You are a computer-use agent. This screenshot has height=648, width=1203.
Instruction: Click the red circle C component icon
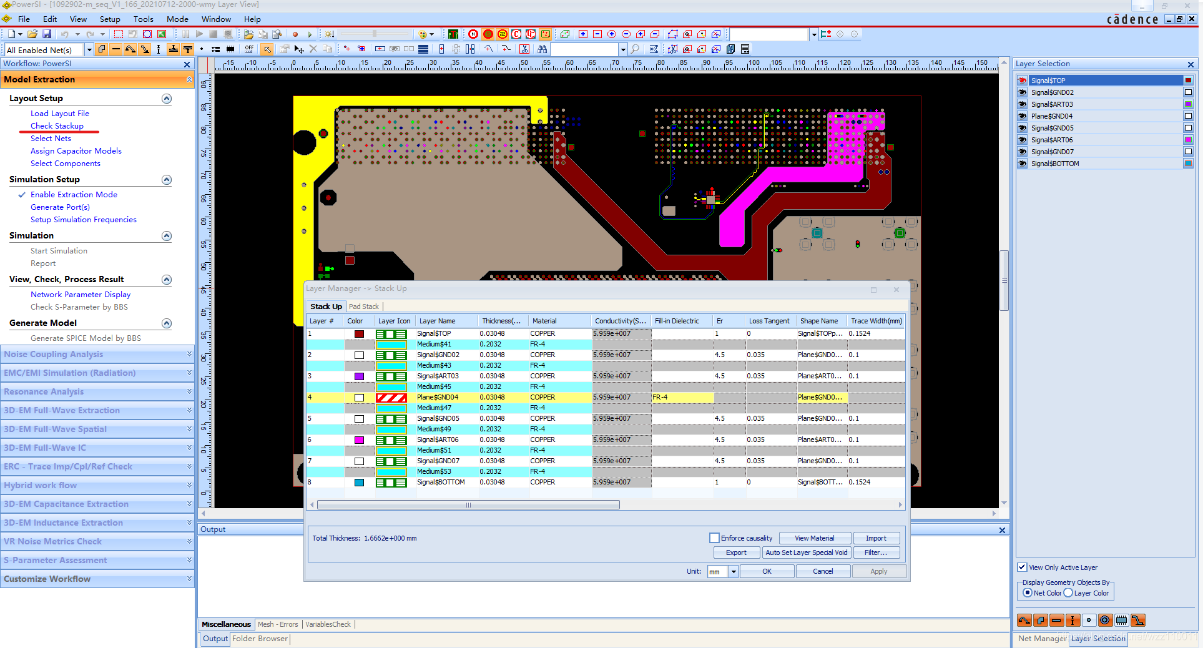[516, 34]
